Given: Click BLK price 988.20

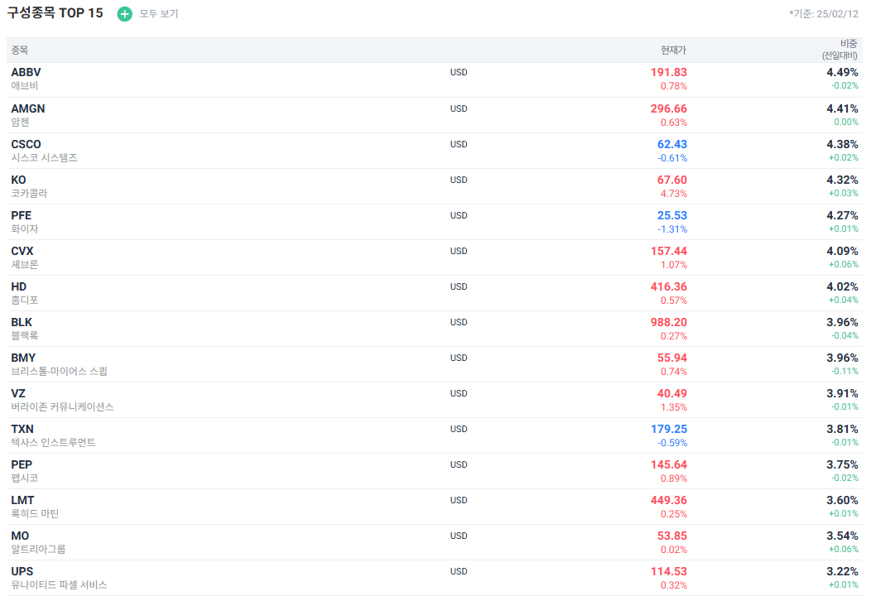Looking at the screenshot, I should (669, 321).
